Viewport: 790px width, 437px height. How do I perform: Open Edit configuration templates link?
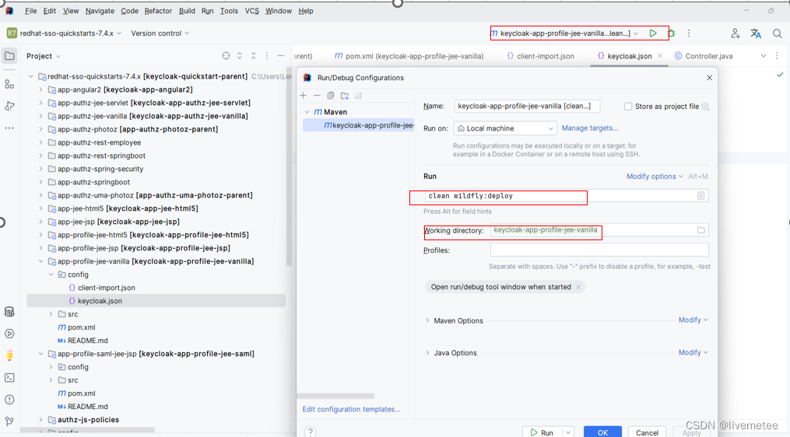(x=351, y=409)
